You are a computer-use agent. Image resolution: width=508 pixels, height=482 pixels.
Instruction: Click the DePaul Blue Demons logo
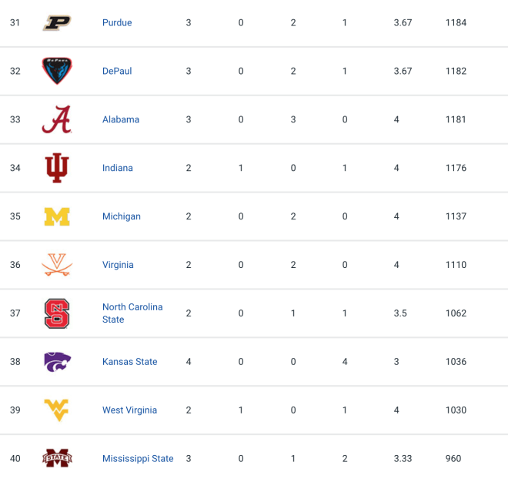(x=57, y=71)
